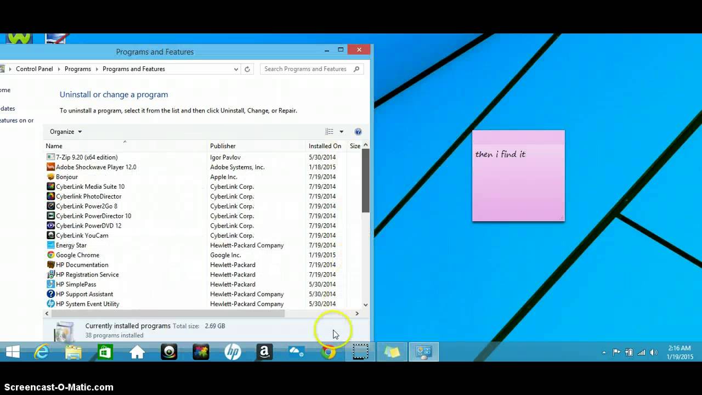Sort by the Publisher column header
Viewport: 702px width, 395px height.
(257, 146)
